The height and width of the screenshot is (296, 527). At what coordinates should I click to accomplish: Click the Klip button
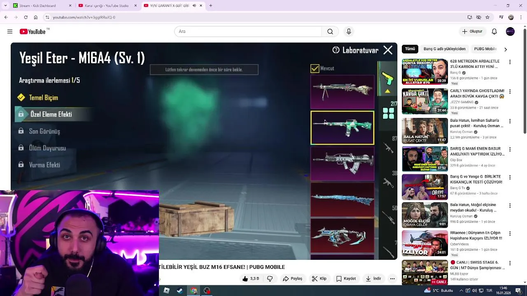click(x=319, y=279)
